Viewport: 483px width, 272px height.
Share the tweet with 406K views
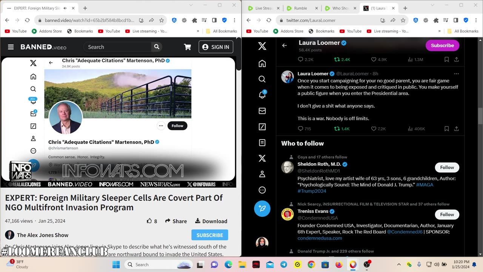click(x=456, y=128)
